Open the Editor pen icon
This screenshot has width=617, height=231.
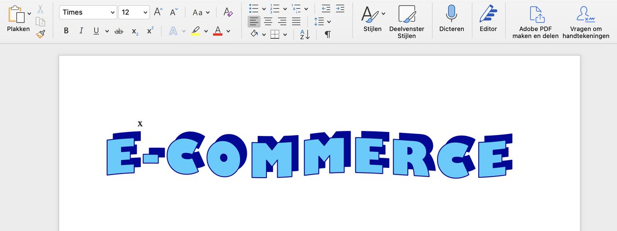coord(488,18)
